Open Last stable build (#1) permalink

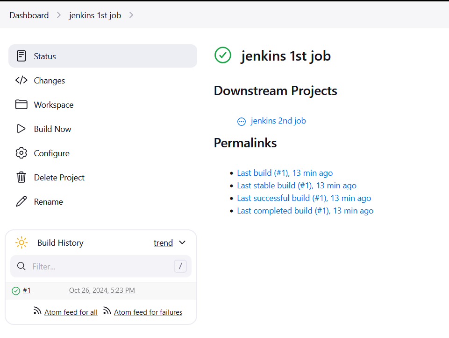click(297, 186)
